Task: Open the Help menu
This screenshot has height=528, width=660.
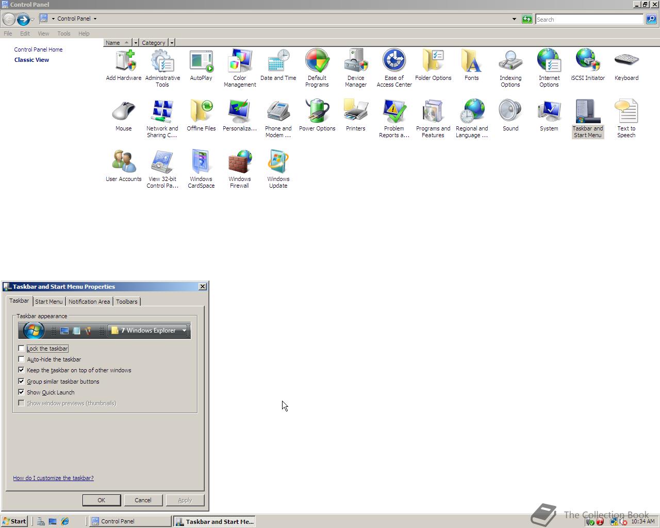Action: tap(84, 34)
